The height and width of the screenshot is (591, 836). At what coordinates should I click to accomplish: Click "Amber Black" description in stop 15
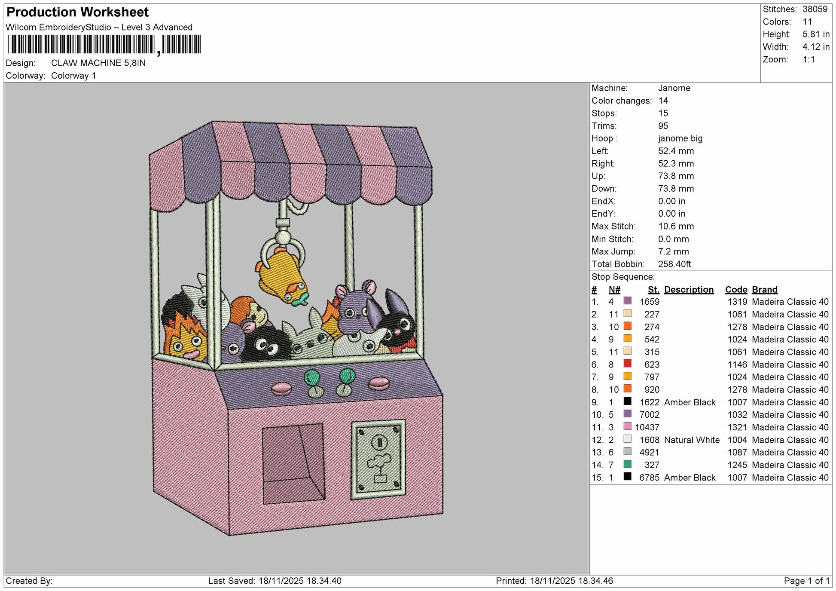[690, 478]
